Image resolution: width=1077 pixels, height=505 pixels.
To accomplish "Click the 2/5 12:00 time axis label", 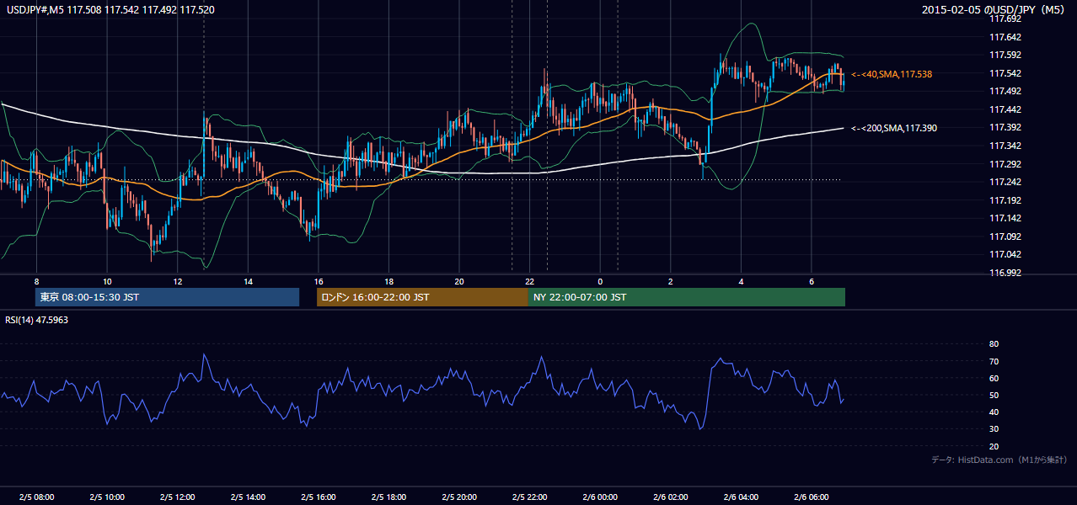I will (x=177, y=497).
